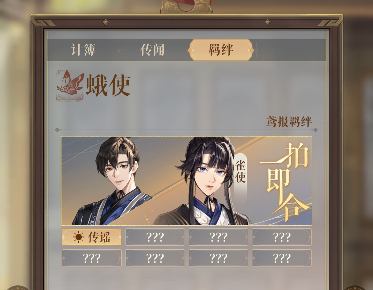Click the last ??? slot in the top row
The height and width of the screenshot is (290, 373).
282,237
